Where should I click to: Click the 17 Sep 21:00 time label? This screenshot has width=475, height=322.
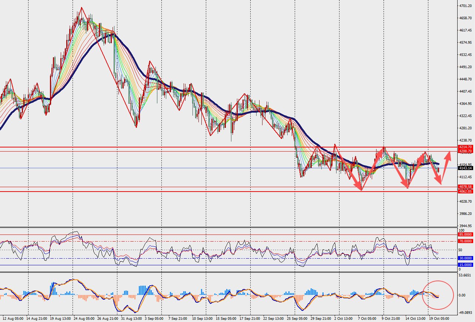point(250,319)
